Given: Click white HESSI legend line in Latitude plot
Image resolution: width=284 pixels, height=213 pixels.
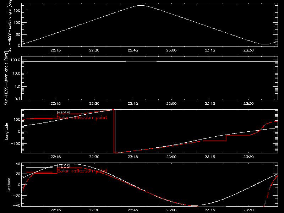Looking at the screenshot, I should coord(39,167).
